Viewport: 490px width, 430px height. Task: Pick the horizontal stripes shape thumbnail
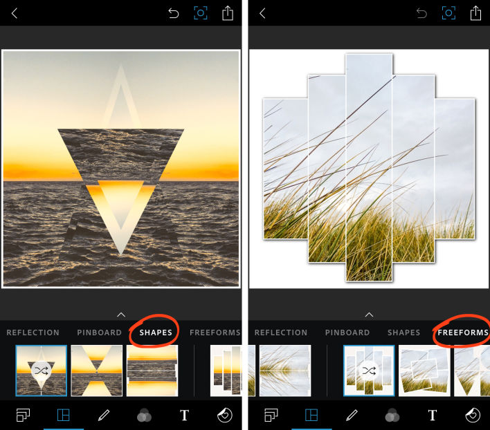(152, 371)
